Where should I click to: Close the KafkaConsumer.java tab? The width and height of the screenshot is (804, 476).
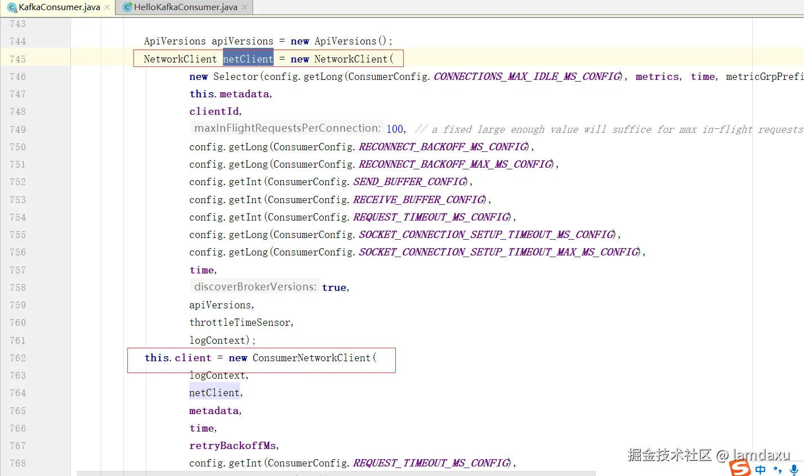(107, 7)
